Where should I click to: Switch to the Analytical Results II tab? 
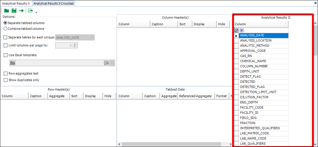pyautogui.click(x=16, y=3)
